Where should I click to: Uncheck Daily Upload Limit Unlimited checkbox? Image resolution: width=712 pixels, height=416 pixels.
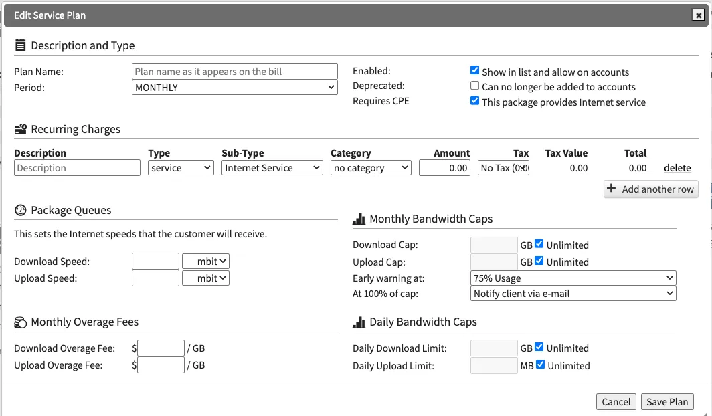[x=541, y=365]
